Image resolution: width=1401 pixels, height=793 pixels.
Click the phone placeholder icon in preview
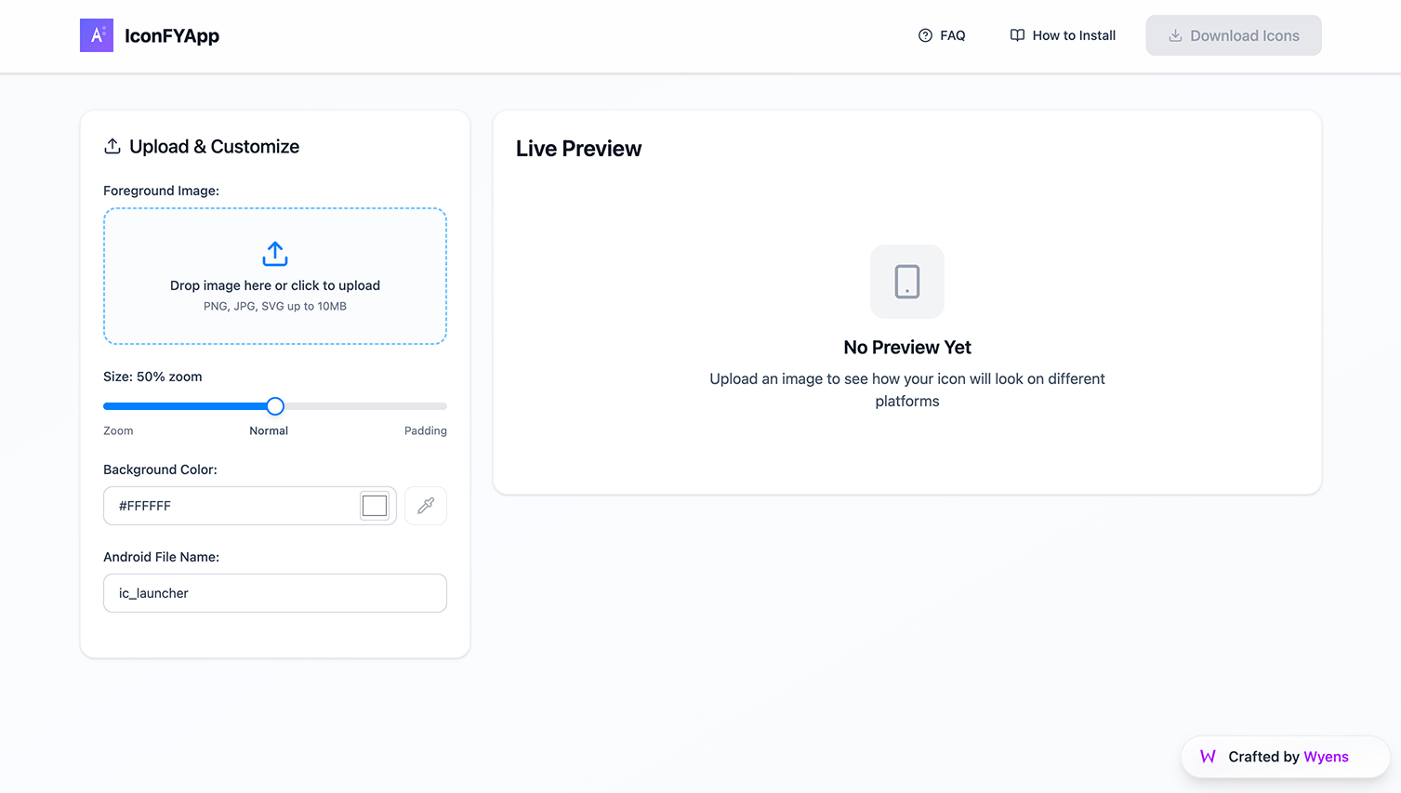907,282
